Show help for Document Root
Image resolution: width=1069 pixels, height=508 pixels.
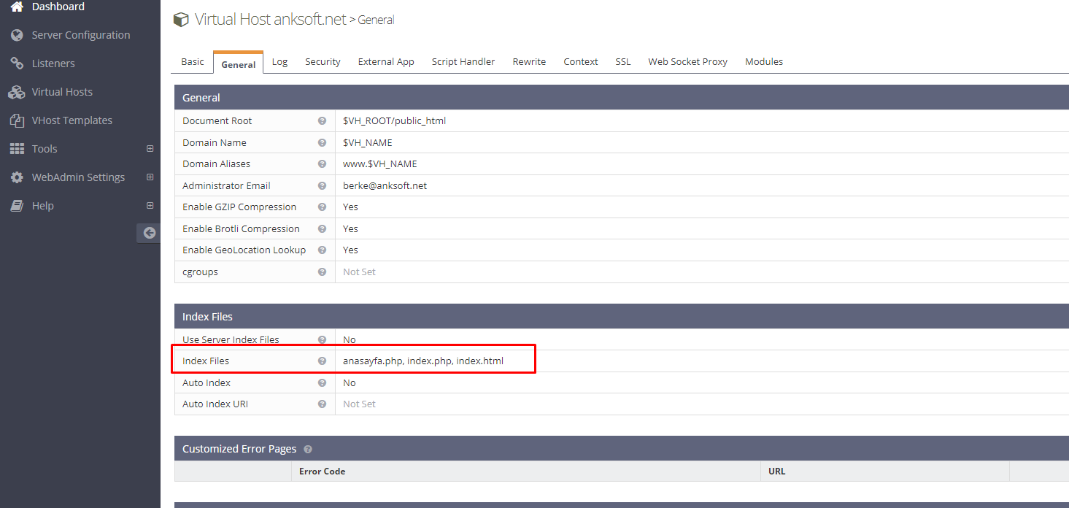click(322, 121)
